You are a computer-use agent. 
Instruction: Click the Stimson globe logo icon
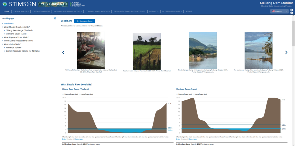(4, 4)
